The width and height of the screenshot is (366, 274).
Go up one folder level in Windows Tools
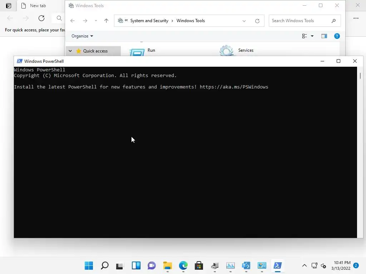(106, 21)
